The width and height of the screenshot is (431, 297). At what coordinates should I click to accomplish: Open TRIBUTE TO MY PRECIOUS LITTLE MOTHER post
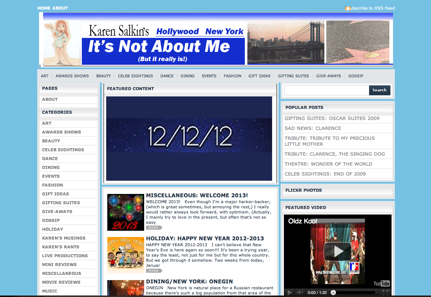pyautogui.click(x=330, y=141)
